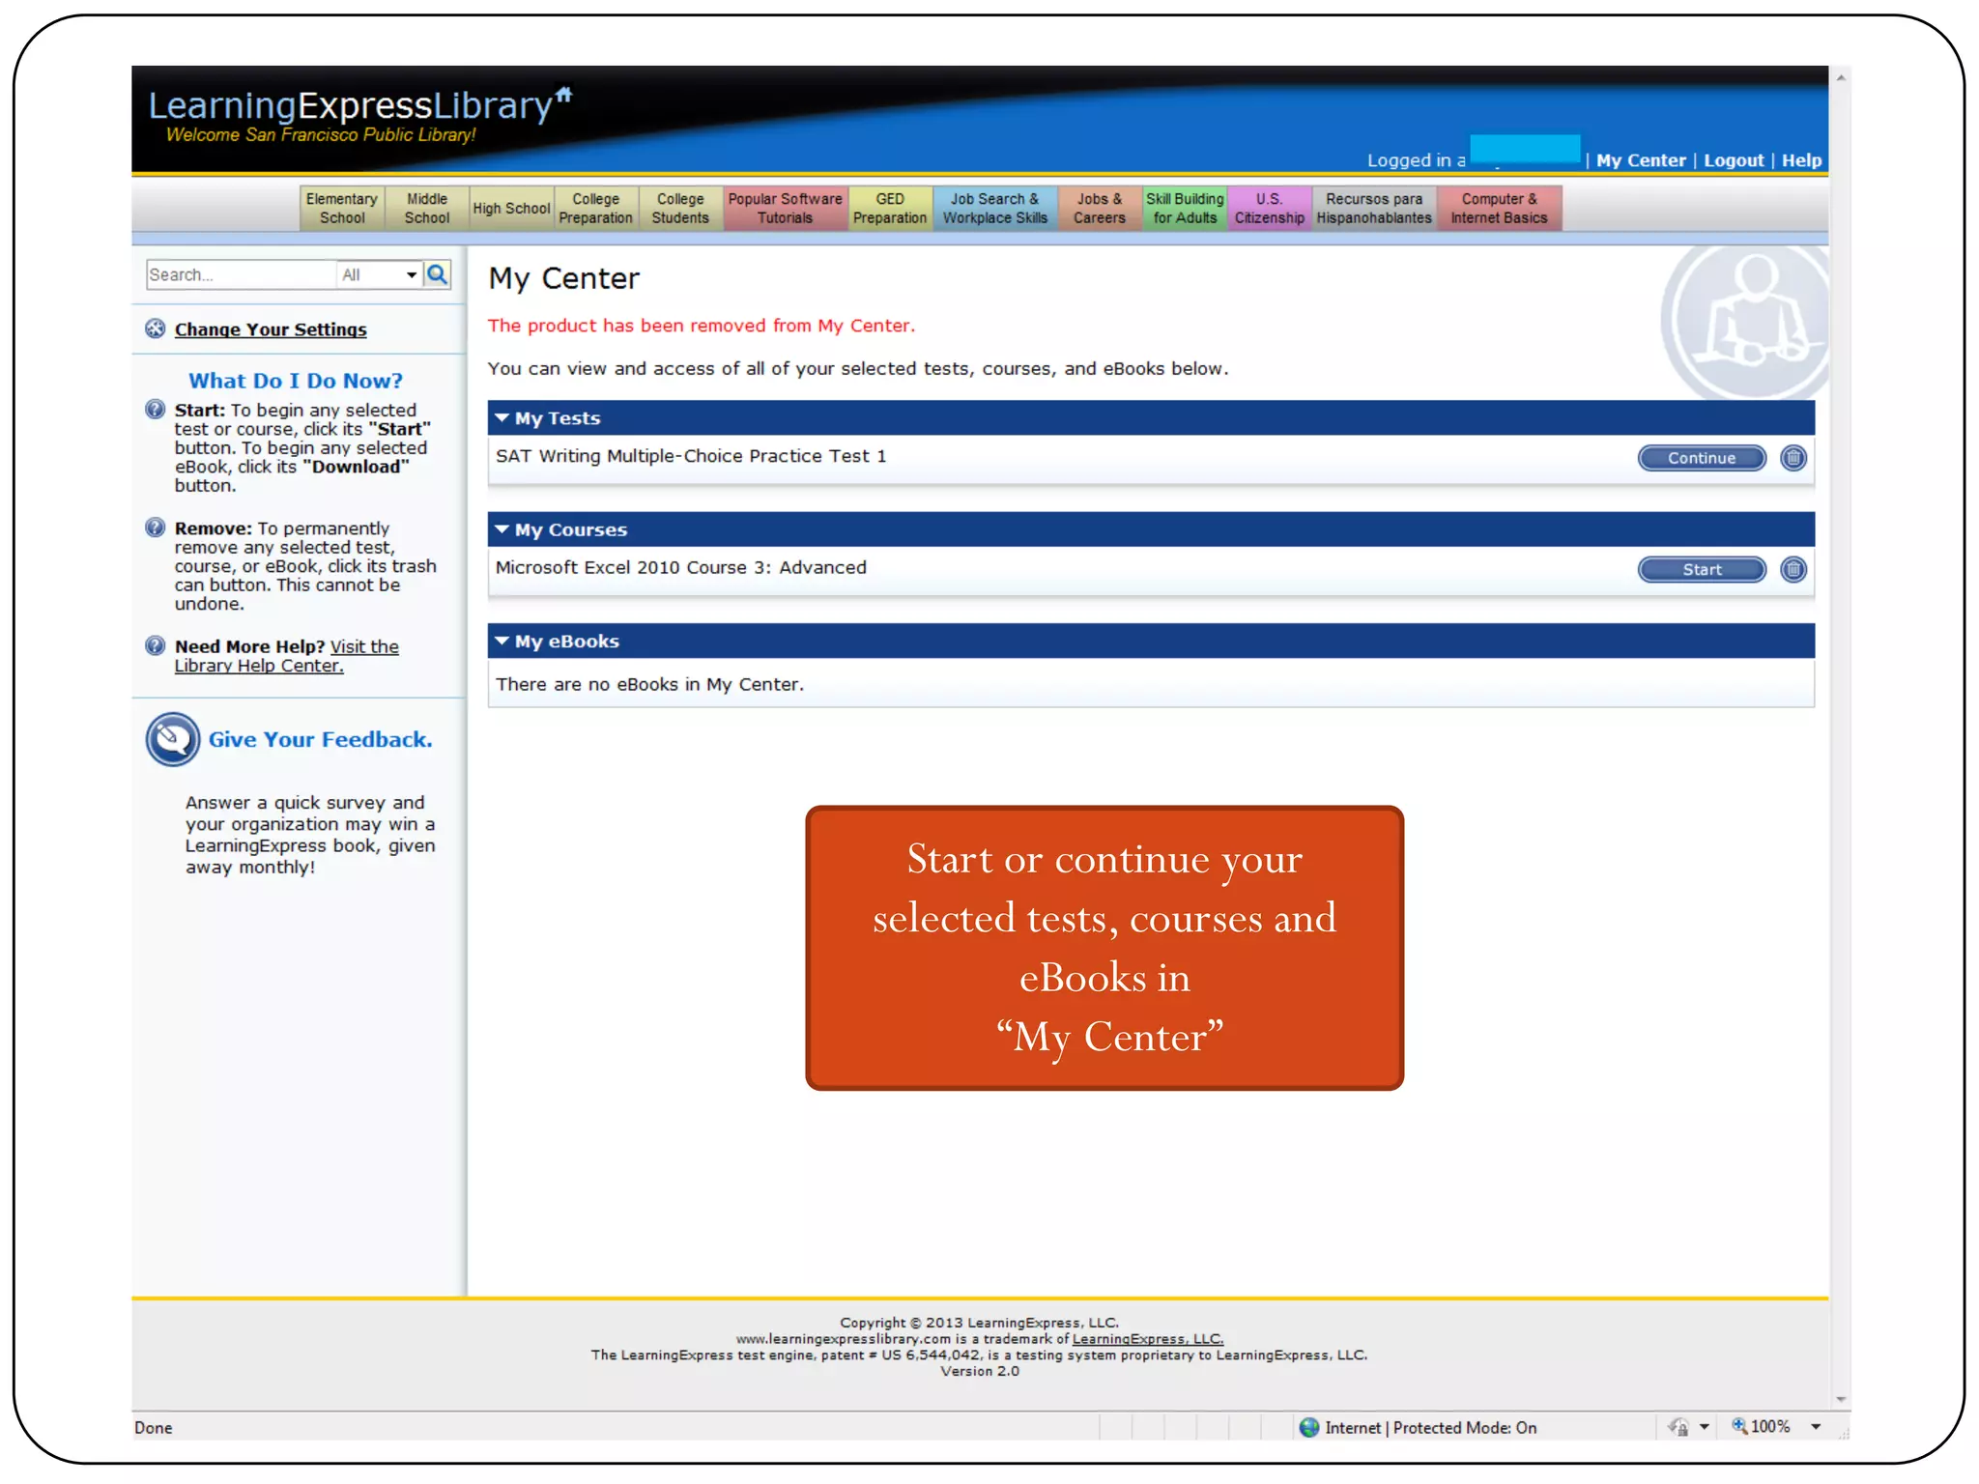Screen dimensions: 1979x1484
Task: Click the scrollbar down arrow
Action: click(x=1841, y=1399)
